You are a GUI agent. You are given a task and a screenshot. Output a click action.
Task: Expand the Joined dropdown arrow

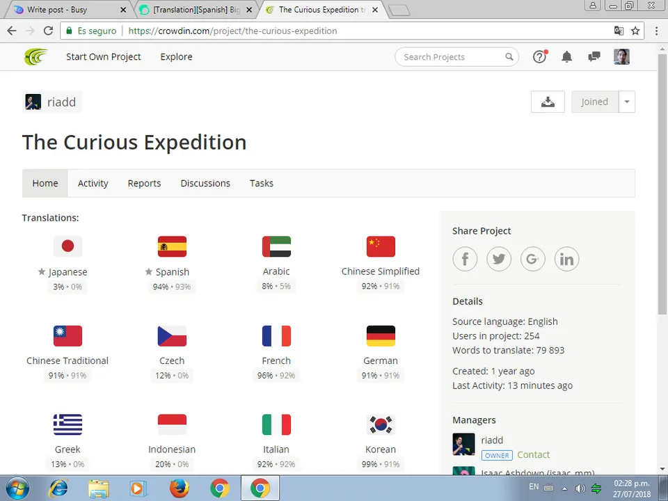coord(627,102)
